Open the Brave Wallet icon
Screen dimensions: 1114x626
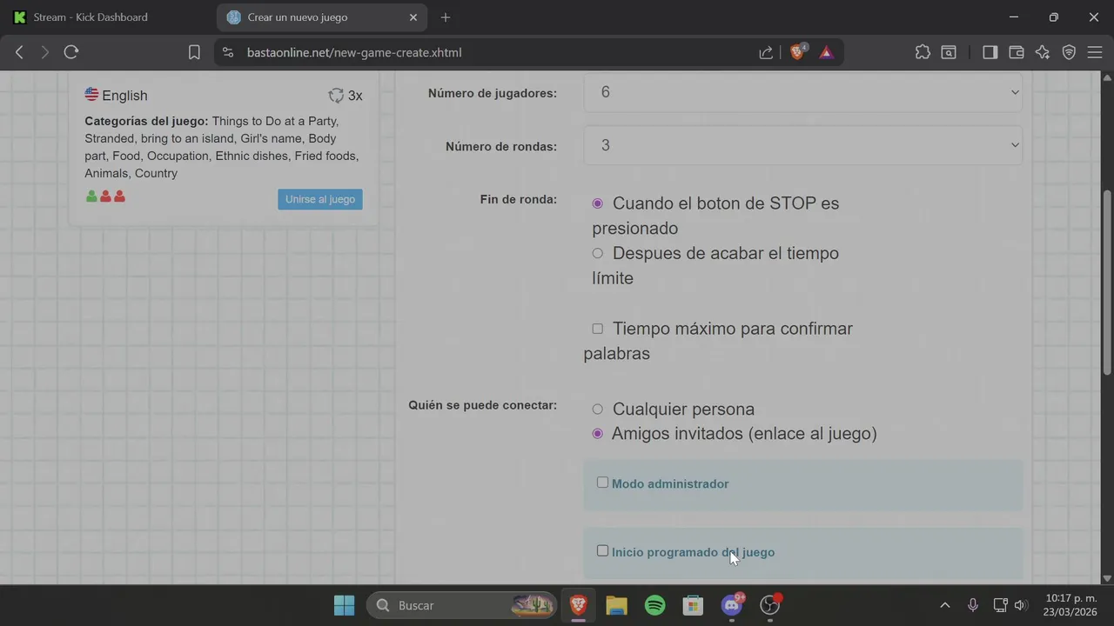click(x=1016, y=52)
